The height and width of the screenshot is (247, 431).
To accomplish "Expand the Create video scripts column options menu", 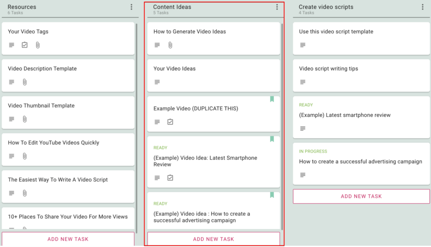I will [x=423, y=7].
